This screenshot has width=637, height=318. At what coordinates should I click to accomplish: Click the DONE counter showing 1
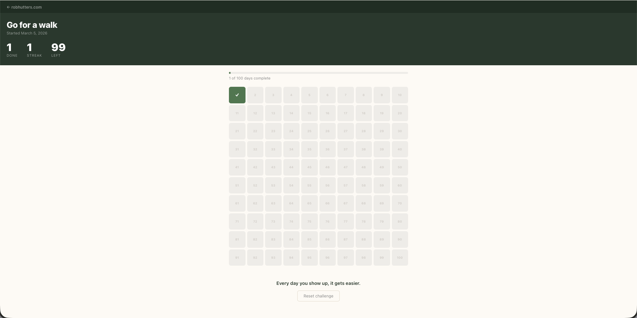(x=12, y=50)
